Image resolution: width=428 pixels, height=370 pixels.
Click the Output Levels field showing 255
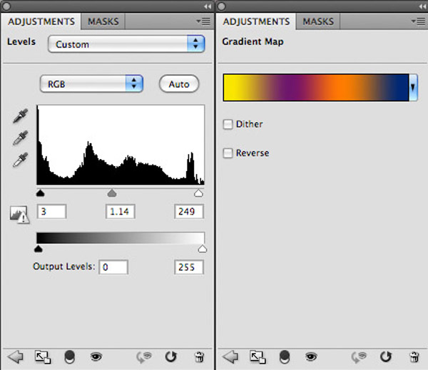[x=189, y=267]
